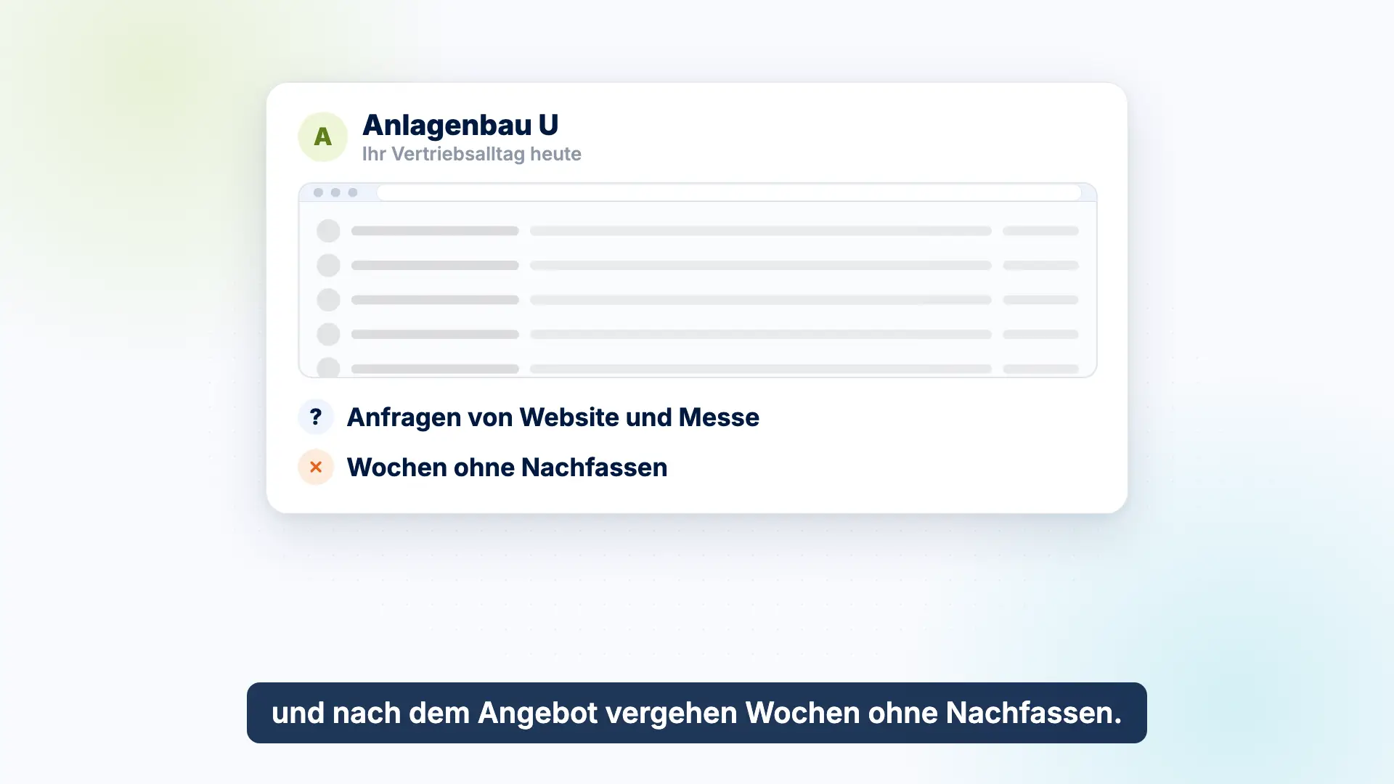The width and height of the screenshot is (1394, 784).
Task: Select the 'Anlagenbau U' heading
Action: [460, 125]
